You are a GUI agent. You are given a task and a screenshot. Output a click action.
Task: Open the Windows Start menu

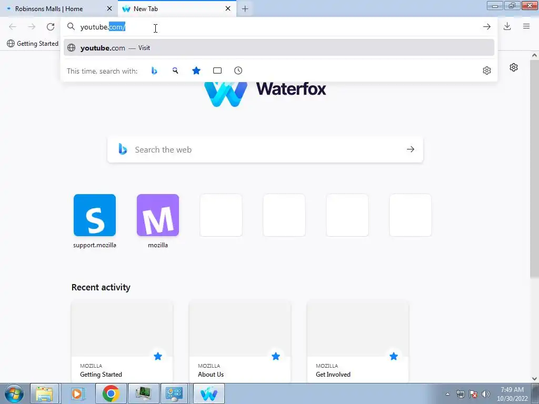[x=14, y=393]
